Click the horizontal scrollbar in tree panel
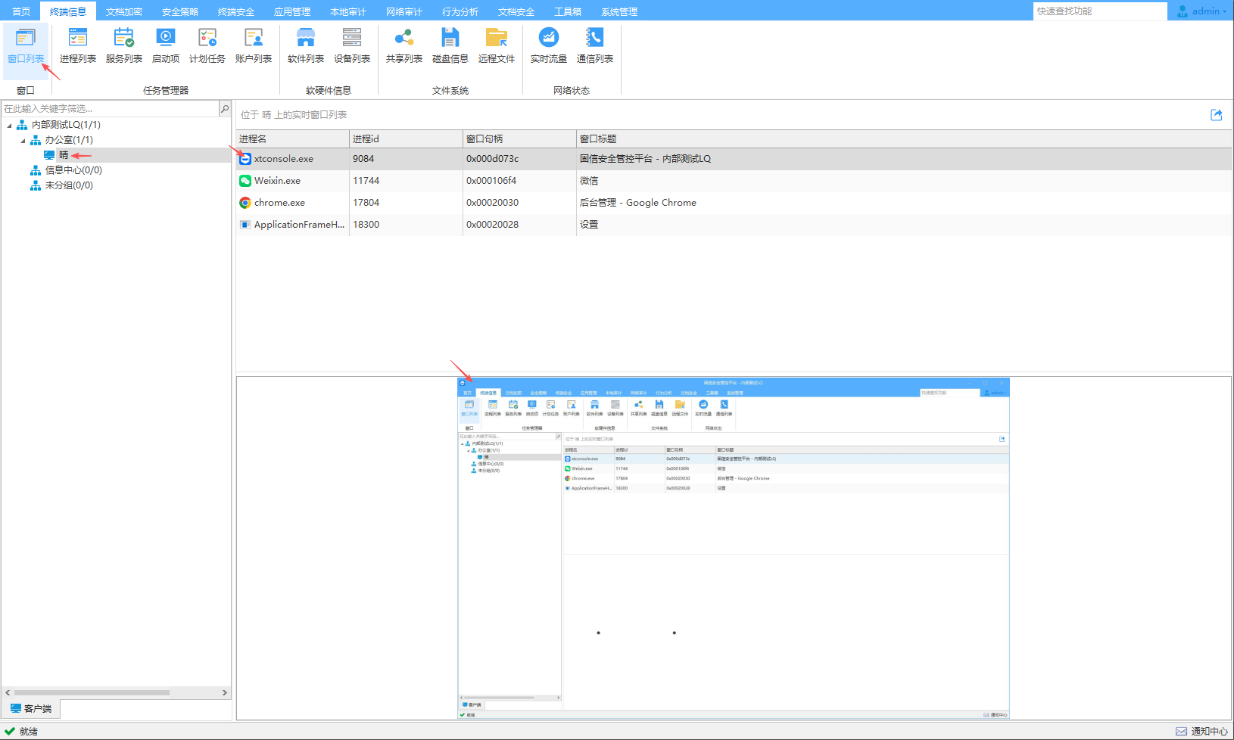This screenshot has height=740, width=1234. [x=91, y=692]
